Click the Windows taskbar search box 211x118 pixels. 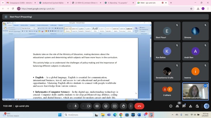pyautogui.click(x=79, y=115)
